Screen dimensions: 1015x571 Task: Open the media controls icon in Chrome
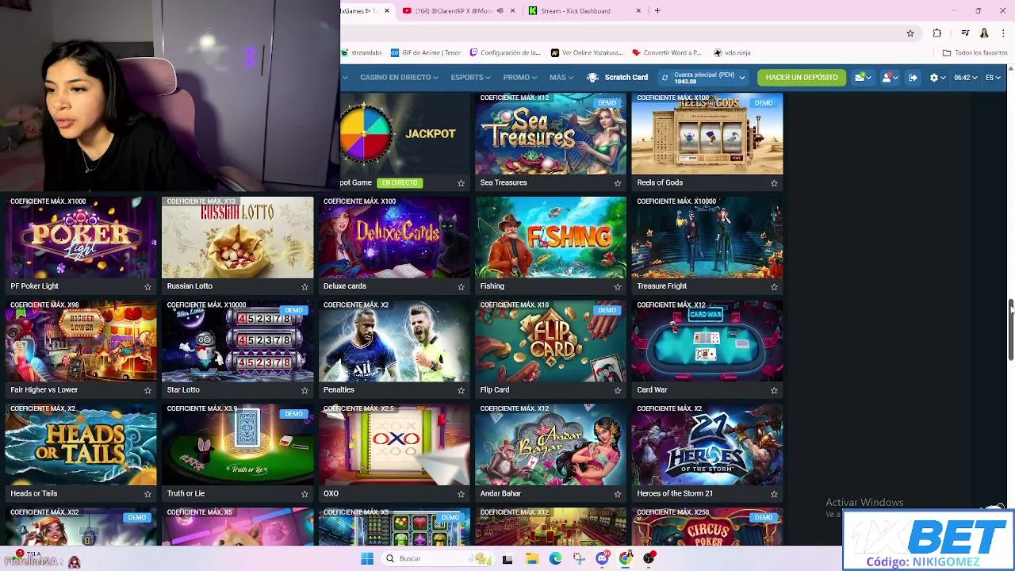click(x=965, y=33)
